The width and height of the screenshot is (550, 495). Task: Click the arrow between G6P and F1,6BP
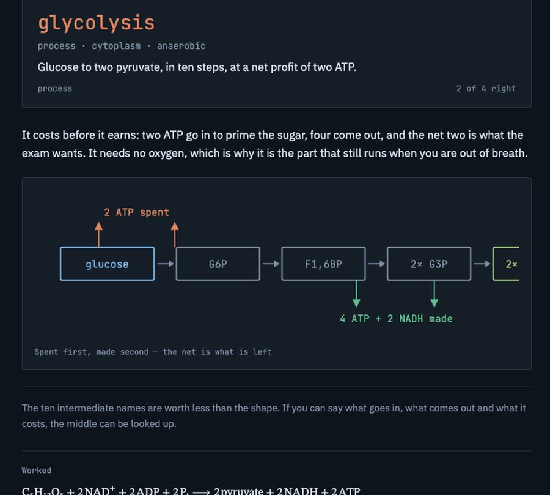tap(271, 264)
